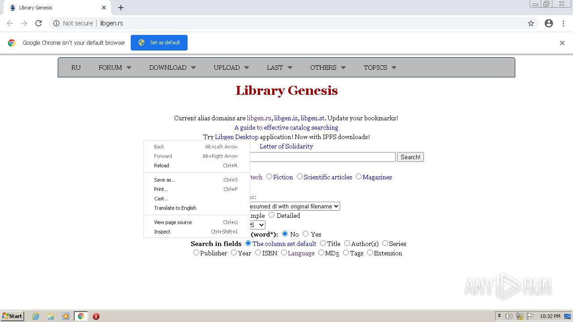Click the Not secure info icon

[x=56, y=23]
